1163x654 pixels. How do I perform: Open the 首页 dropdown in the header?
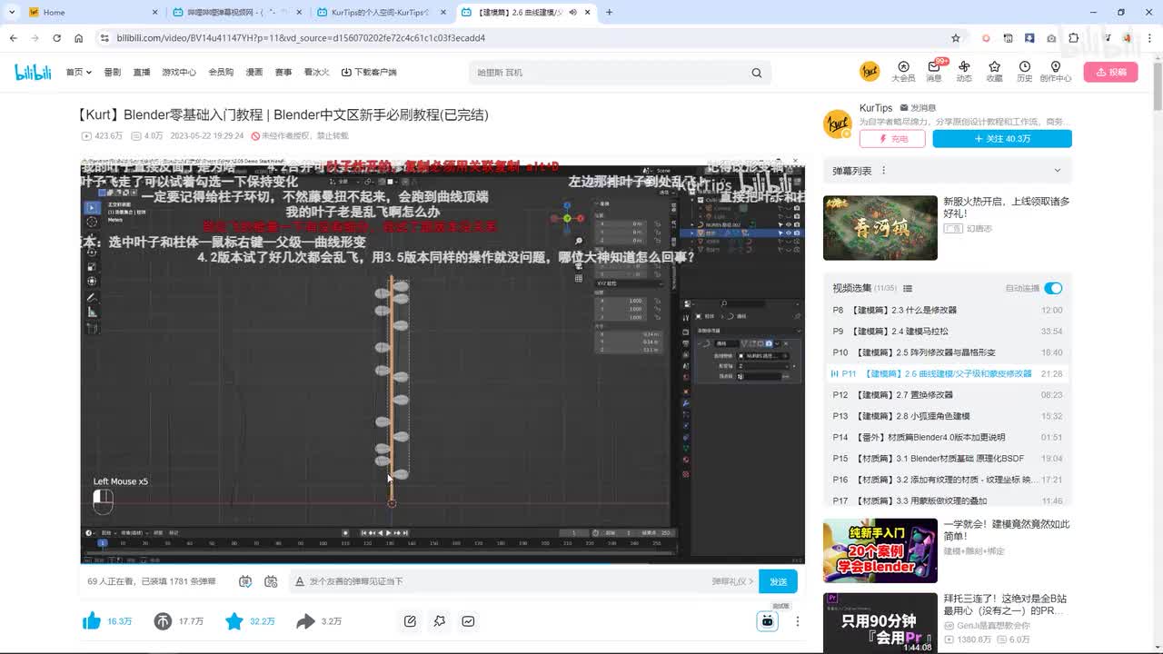click(78, 72)
